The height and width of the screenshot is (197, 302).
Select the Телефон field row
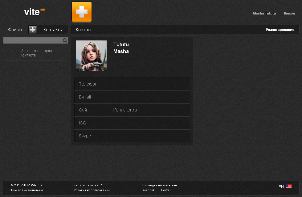(132, 84)
